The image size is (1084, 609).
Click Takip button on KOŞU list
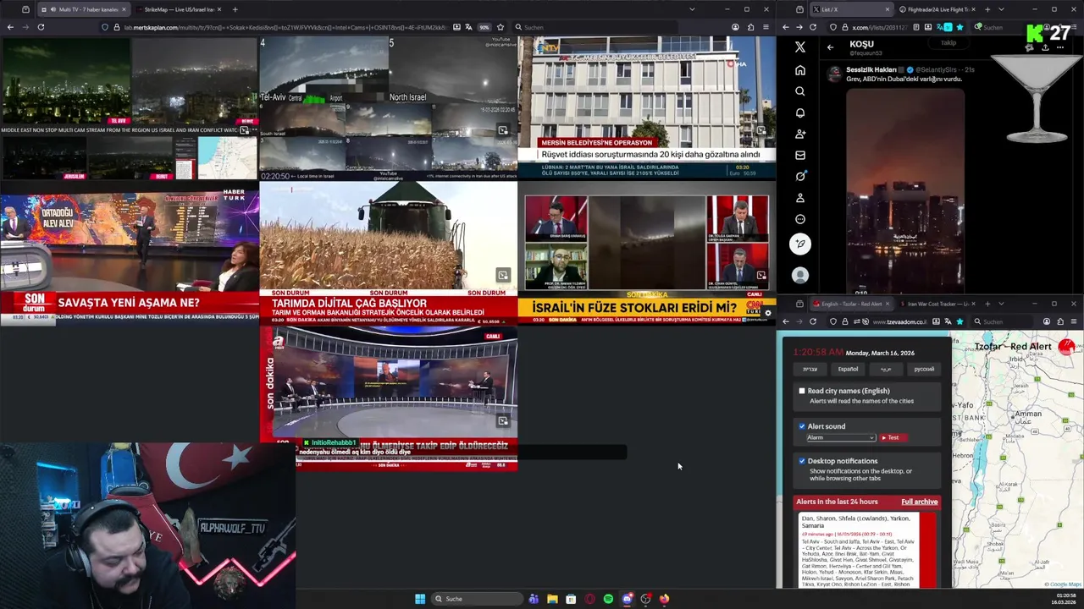pos(948,43)
